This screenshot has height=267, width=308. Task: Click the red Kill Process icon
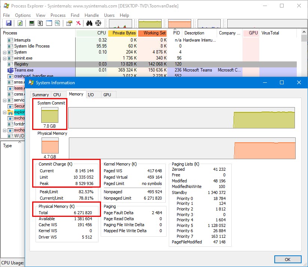click(78, 23)
